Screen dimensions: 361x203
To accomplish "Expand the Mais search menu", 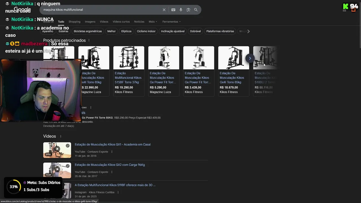I will point(153,22).
